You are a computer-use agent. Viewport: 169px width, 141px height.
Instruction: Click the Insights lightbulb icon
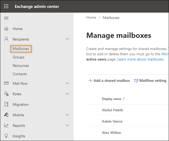point(6,136)
